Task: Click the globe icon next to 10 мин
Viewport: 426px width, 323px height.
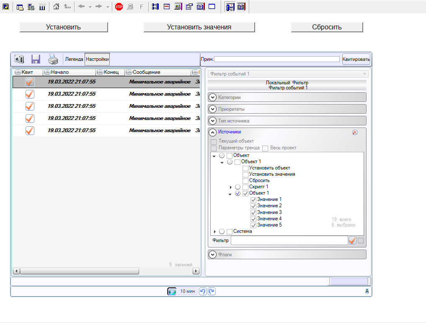Action: (x=172, y=292)
